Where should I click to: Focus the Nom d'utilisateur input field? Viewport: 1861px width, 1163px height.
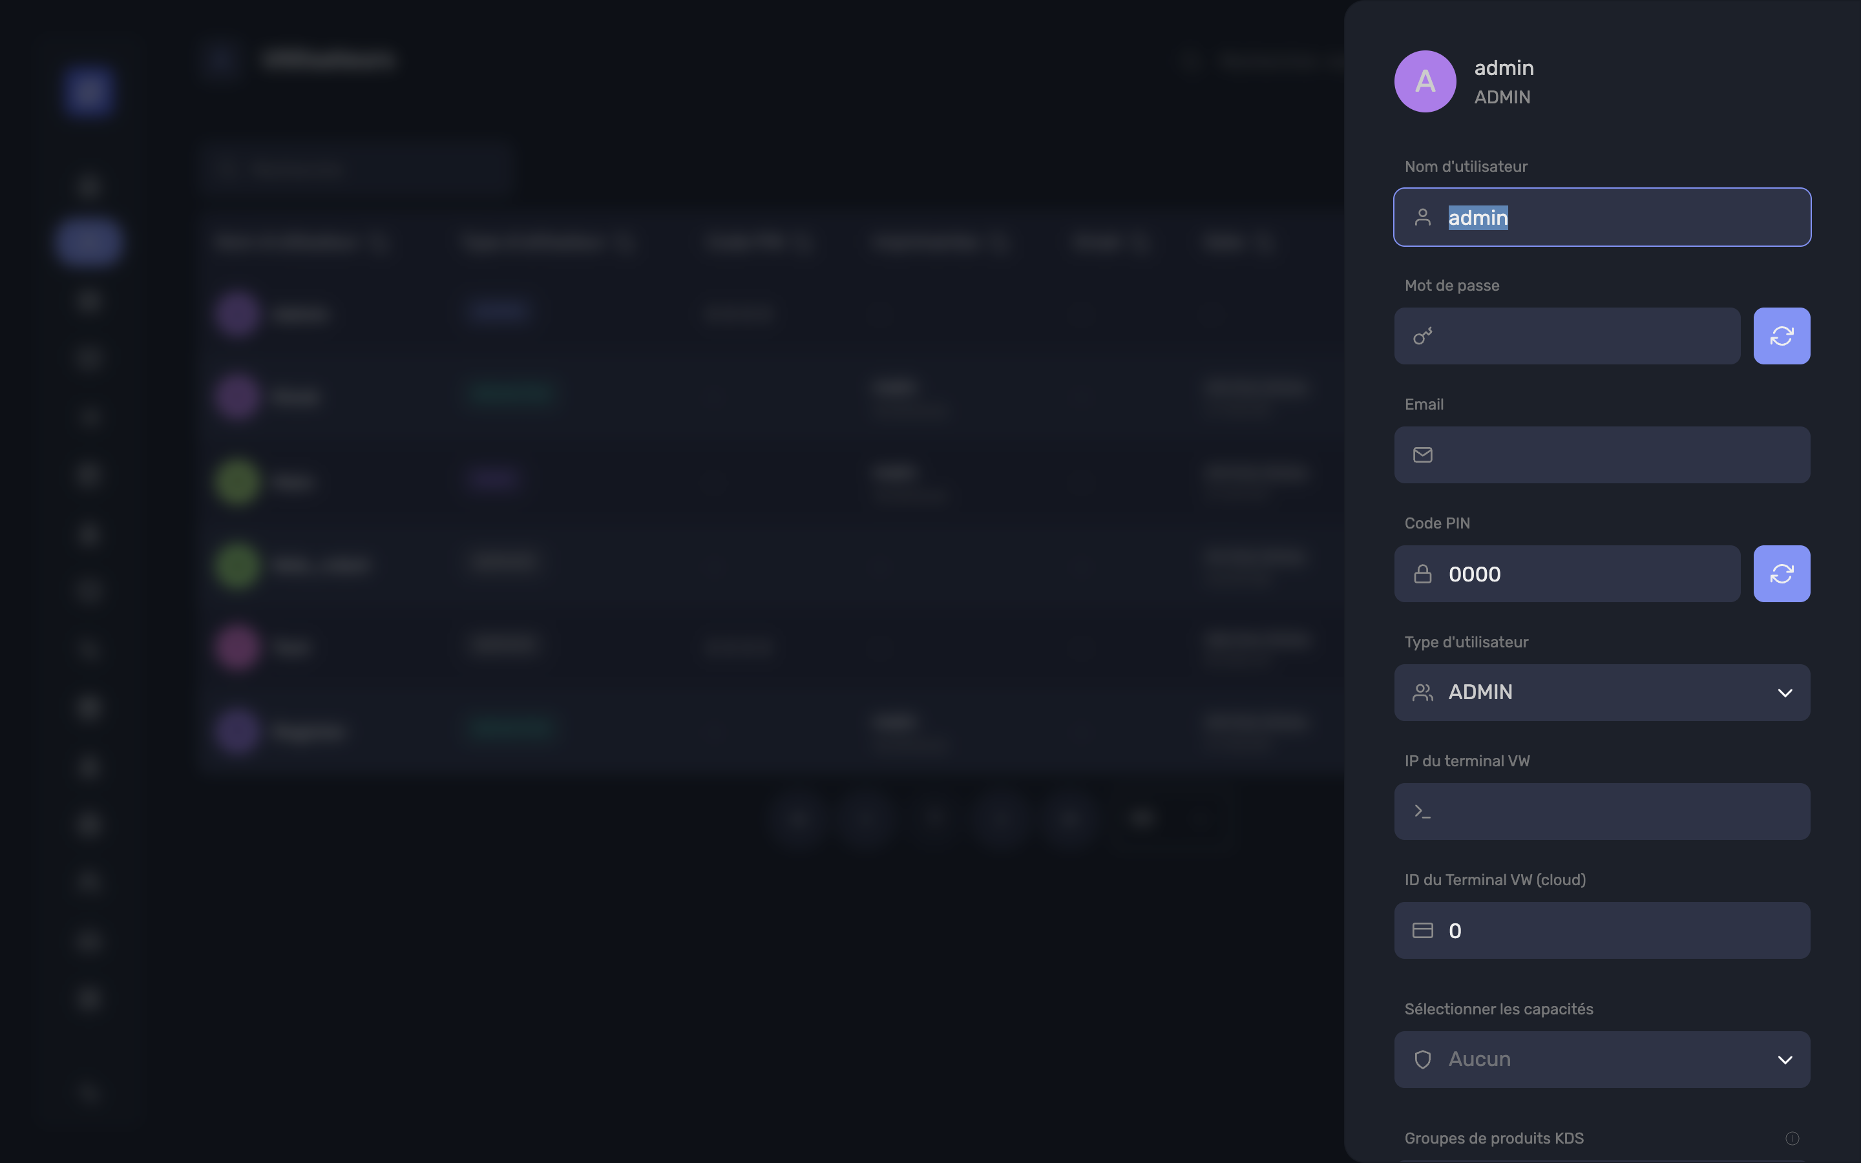[1602, 217]
